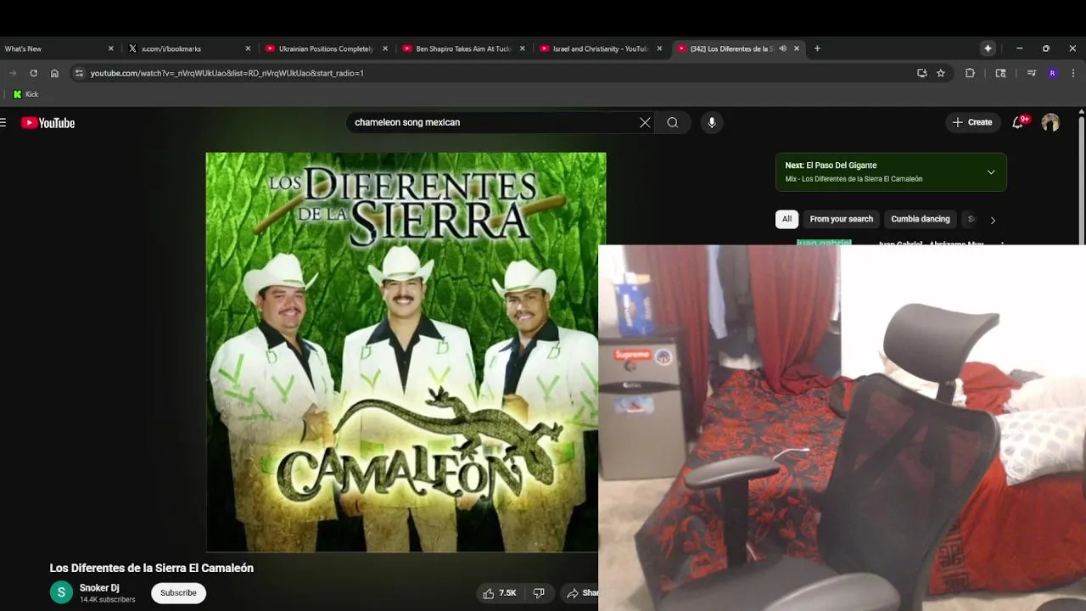Image resolution: width=1086 pixels, height=611 pixels.
Task: Close the Ukrainian Positions tab
Action: [385, 48]
